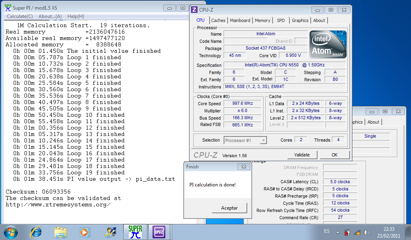Click the Multiplier value x 6.0
411x240 pixels.
[242, 110]
